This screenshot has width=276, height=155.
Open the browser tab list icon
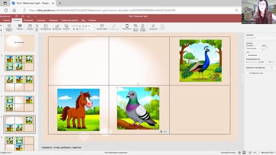(5, 3)
